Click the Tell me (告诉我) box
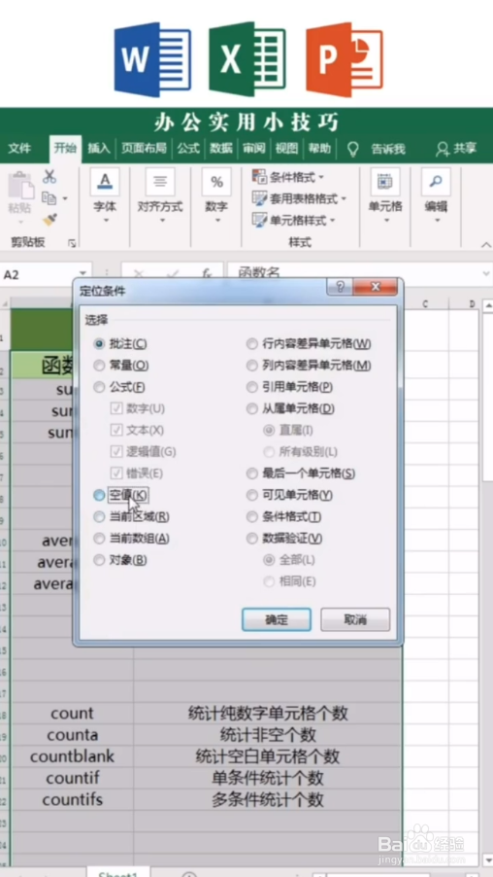Viewport: 493px width, 877px height. (388, 150)
